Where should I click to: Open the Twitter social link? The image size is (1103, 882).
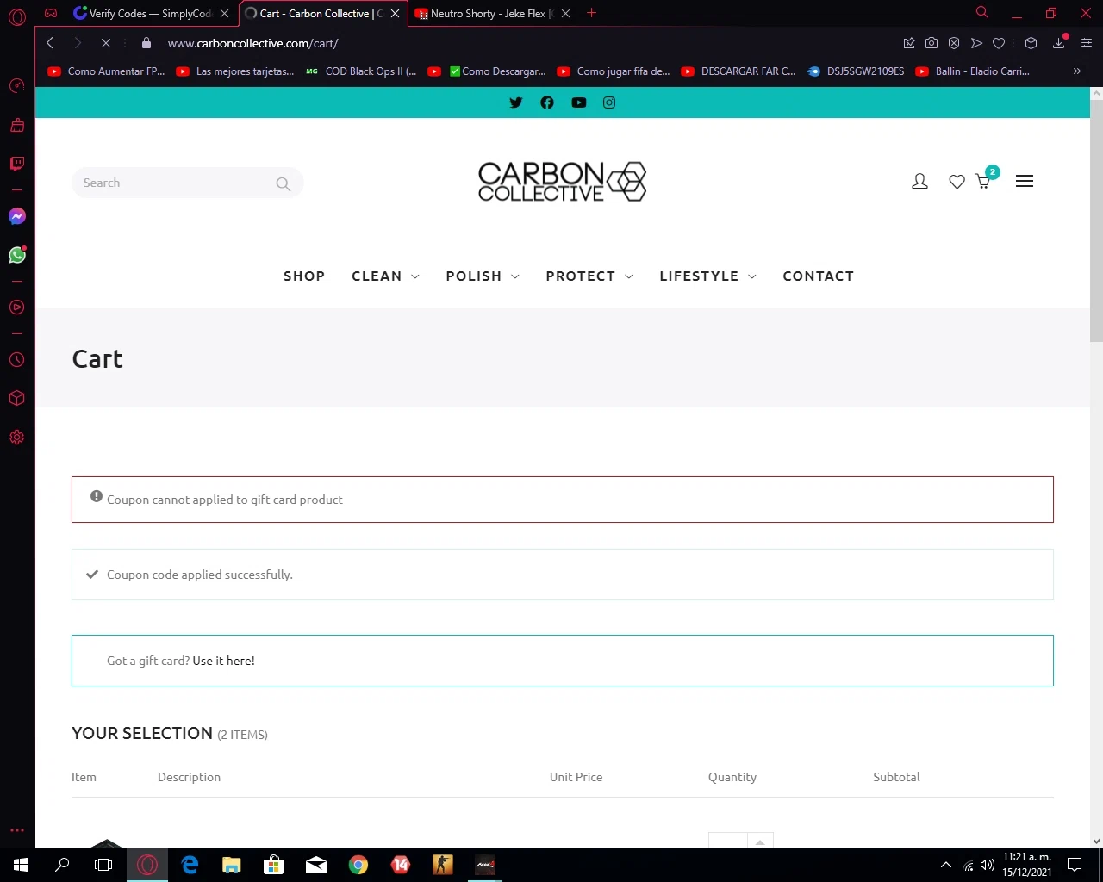coord(516,102)
